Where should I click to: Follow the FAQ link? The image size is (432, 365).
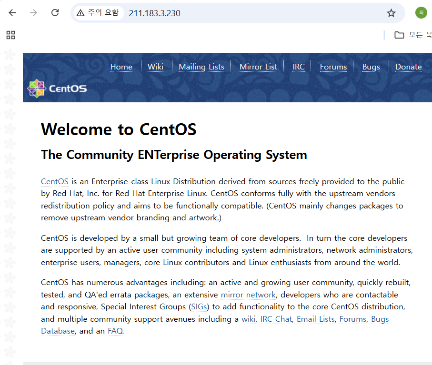coord(115,331)
